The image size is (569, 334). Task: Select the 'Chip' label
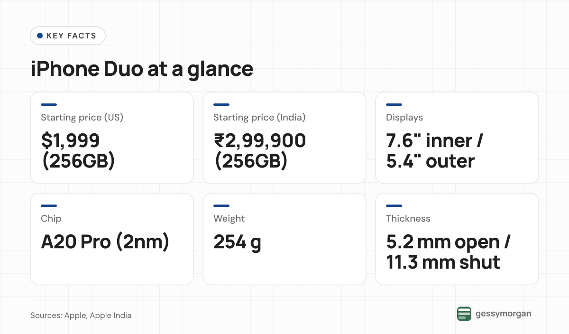(x=51, y=219)
